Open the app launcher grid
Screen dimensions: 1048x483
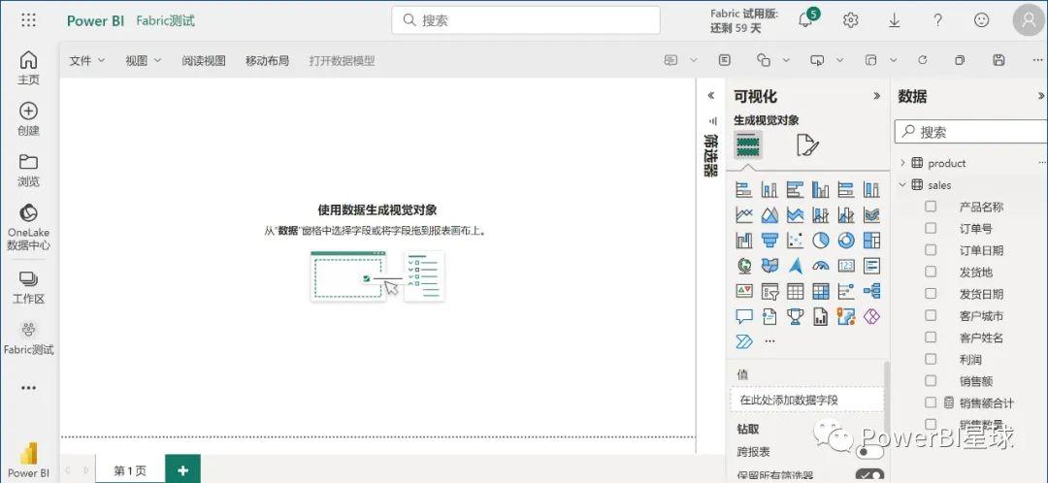pos(28,20)
